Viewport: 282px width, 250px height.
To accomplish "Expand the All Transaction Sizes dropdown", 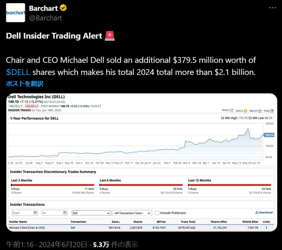I will [x=132, y=213].
